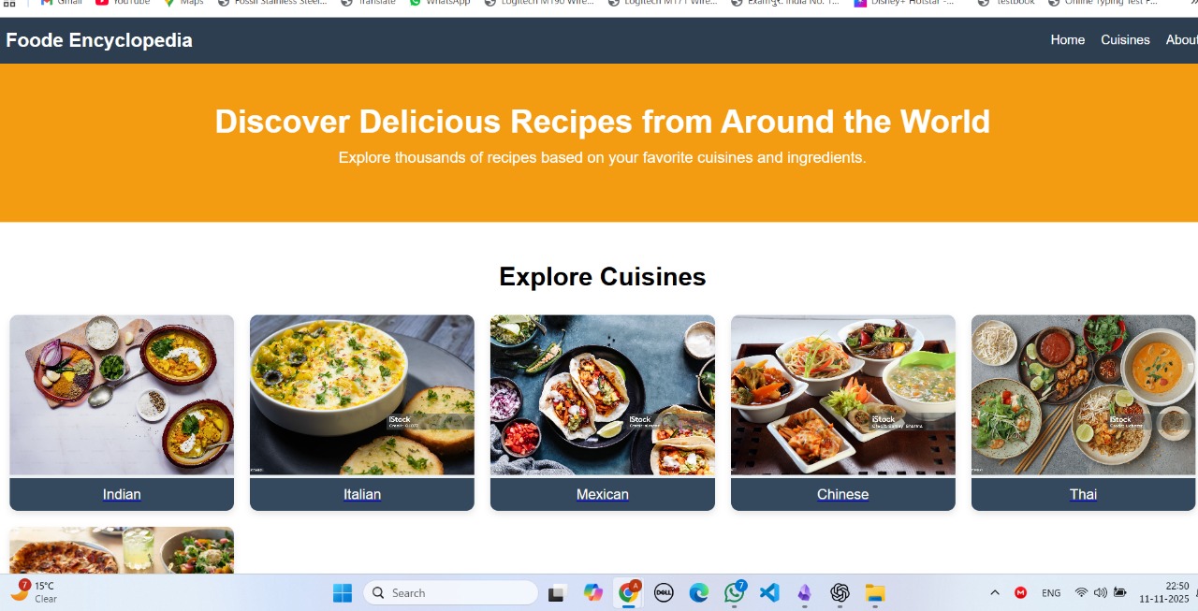Click the Indian curry dishes photo
The width and height of the screenshot is (1198, 611).
coord(122,395)
